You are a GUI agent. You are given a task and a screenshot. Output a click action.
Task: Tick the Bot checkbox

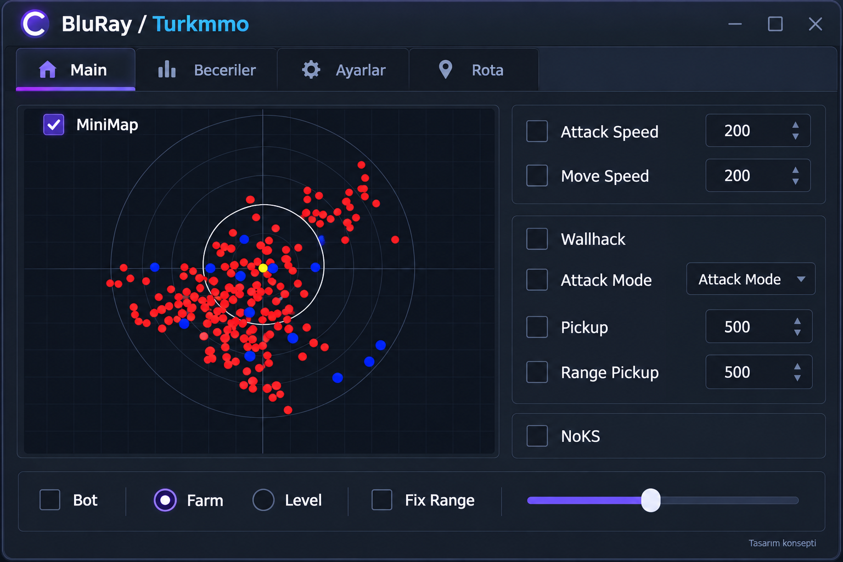coord(50,500)
